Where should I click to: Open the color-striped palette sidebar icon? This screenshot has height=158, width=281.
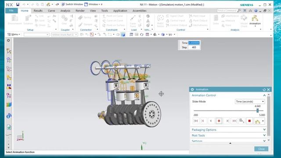tap(9, 104)
